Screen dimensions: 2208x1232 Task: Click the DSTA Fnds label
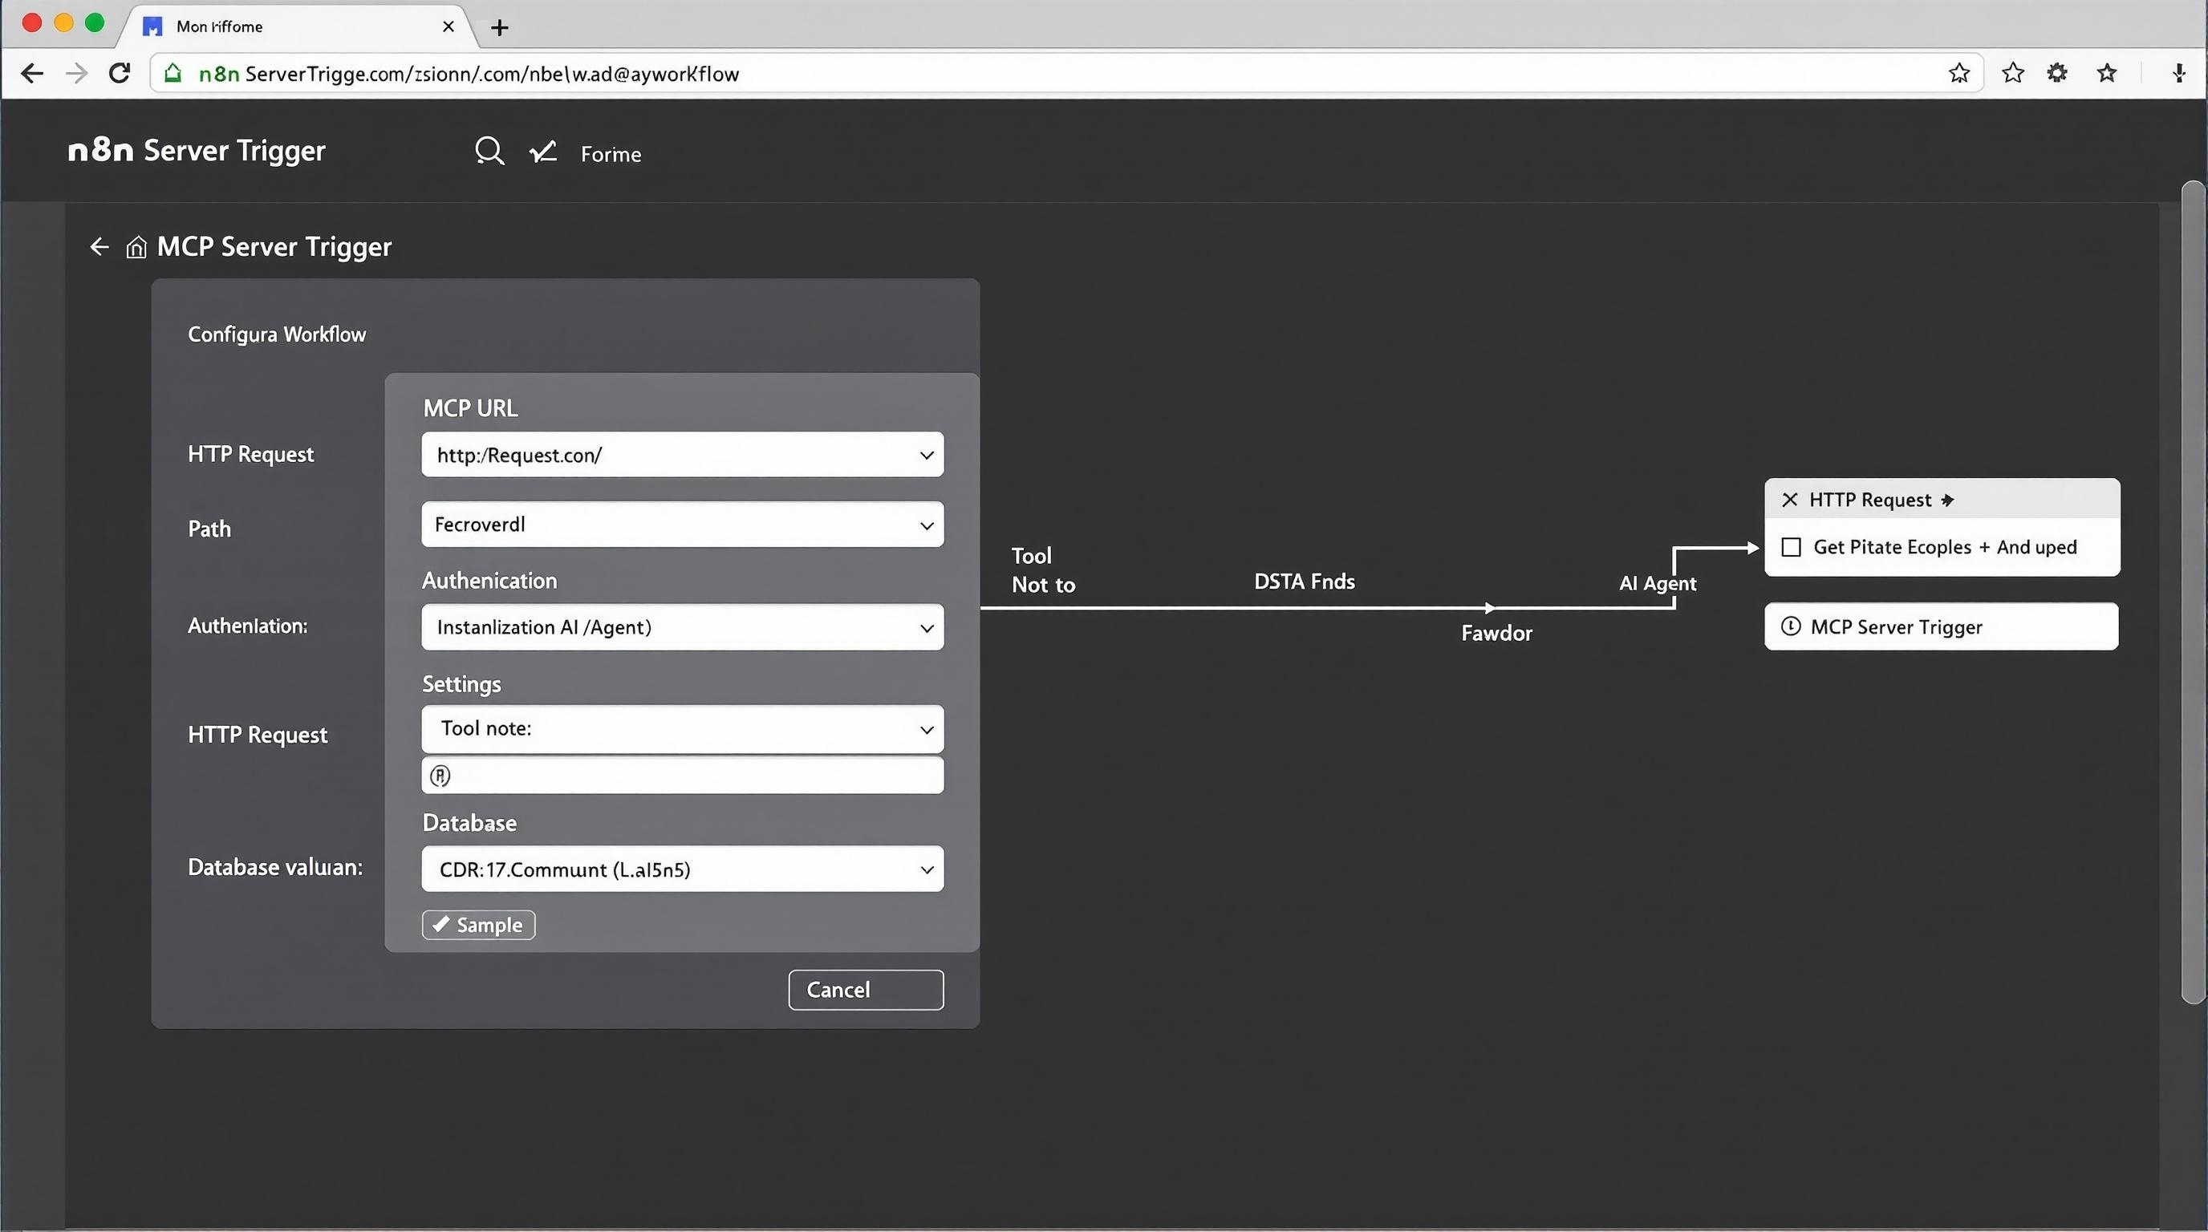[x=1304, y=582]
